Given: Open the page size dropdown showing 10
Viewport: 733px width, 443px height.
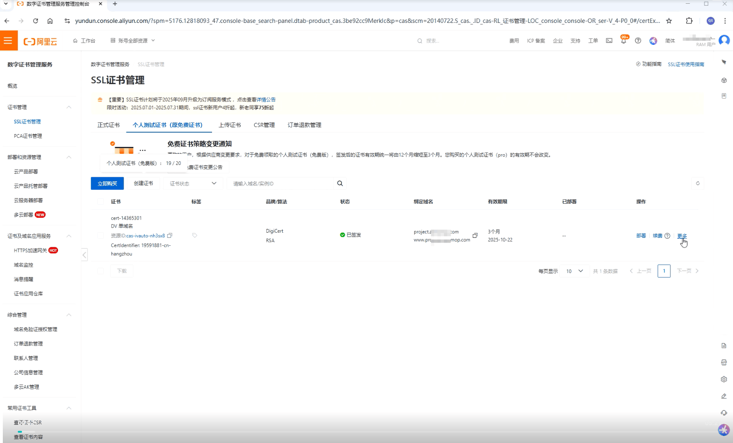Looking at the screenshot, I should (x=574, y=271).
